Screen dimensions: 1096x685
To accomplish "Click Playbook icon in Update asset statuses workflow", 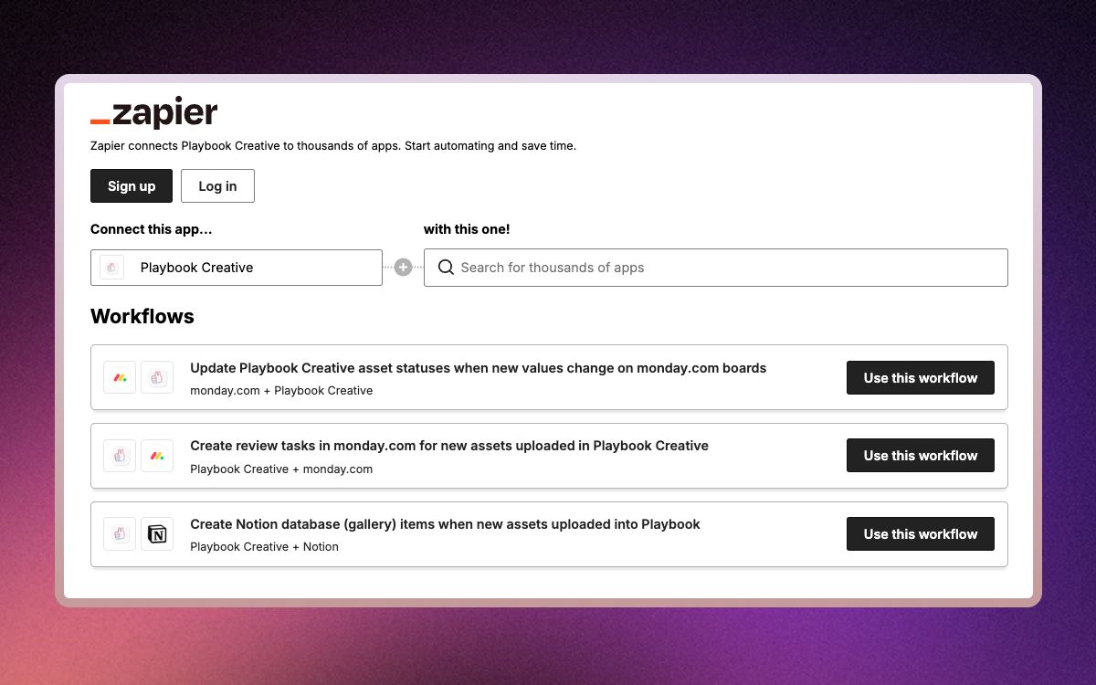I will tap(157, 377).
